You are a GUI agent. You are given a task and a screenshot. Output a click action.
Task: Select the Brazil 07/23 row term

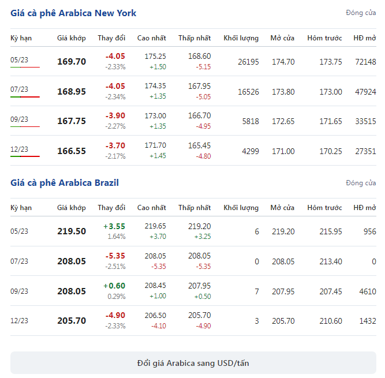pos(19,261)
